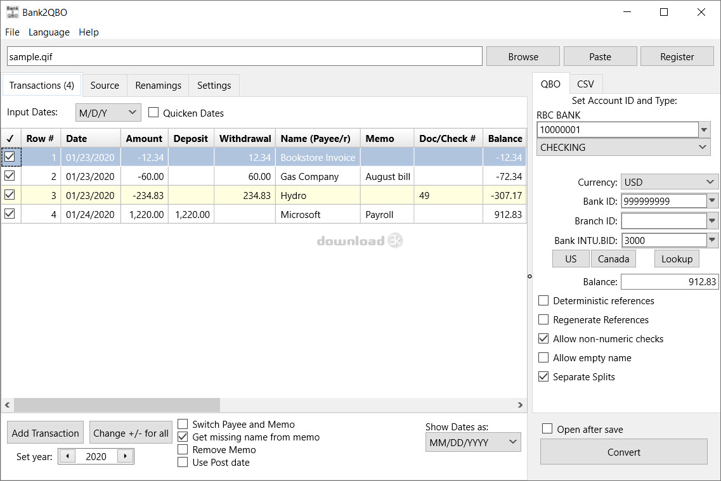Viewport: 721px width, 481px height.
Task: Expand the Show Dates as format dropdown
Action: (x=472, y=442)
